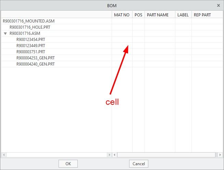Select R900301716_MOUNTED.ASM in tree
The width and height of the screenshot is (224, 170).
click(28, 21)
